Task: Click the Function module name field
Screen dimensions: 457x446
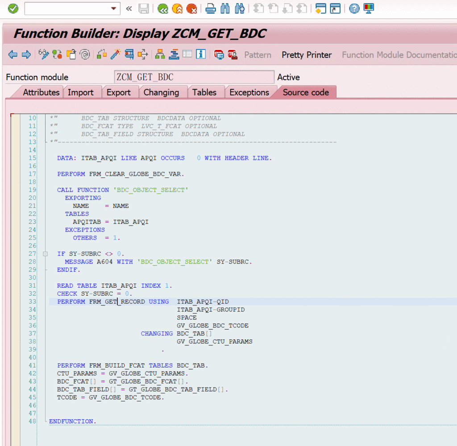Action: [194, 77]
